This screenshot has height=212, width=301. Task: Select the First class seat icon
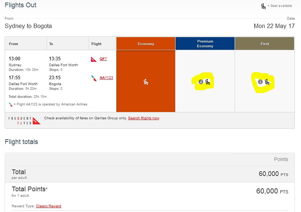[267, 82]
